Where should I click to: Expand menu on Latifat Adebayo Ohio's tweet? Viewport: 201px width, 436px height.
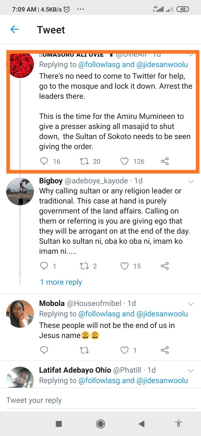point(191,371)
